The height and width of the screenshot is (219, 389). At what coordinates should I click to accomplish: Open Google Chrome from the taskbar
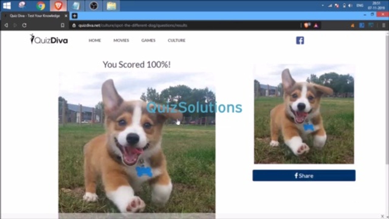pos(41,5)
